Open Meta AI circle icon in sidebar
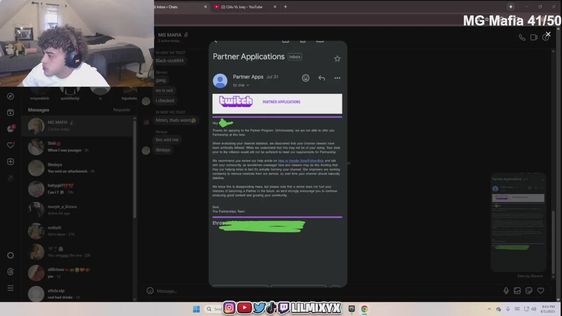Screen dimensions: 562x316 click(x=11, y=255)
